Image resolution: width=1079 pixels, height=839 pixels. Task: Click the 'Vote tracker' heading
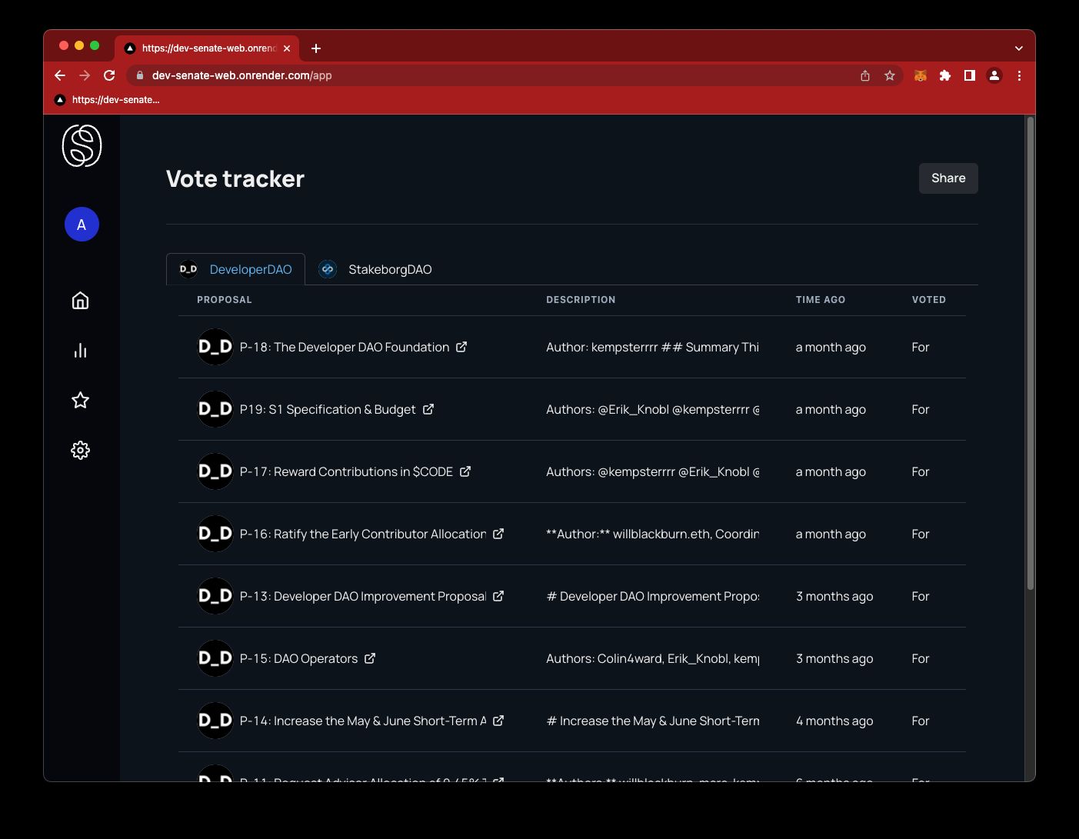(x=235, y=178)
